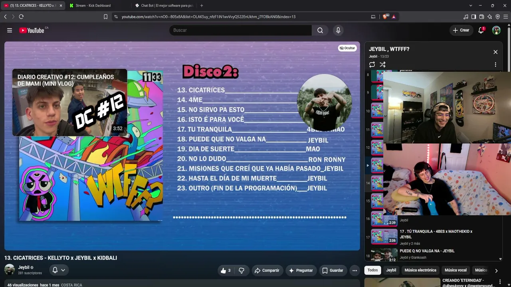Screen dimensions: 511x287
Task: Select the Jeybil filter chip
Action: tap(391, 270)
